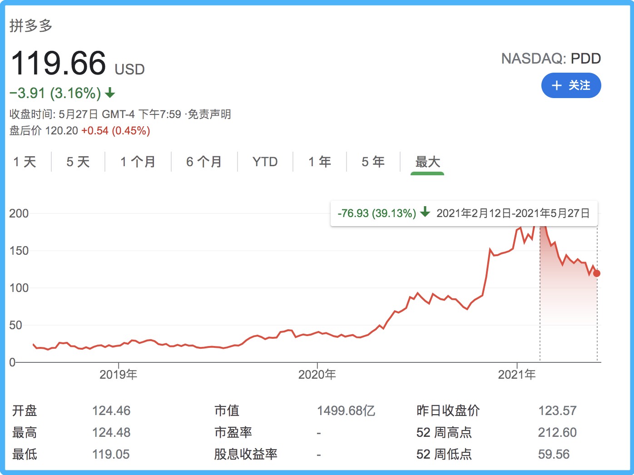Click the 关注 follow button
634x475 pixels.
(571, 85)
